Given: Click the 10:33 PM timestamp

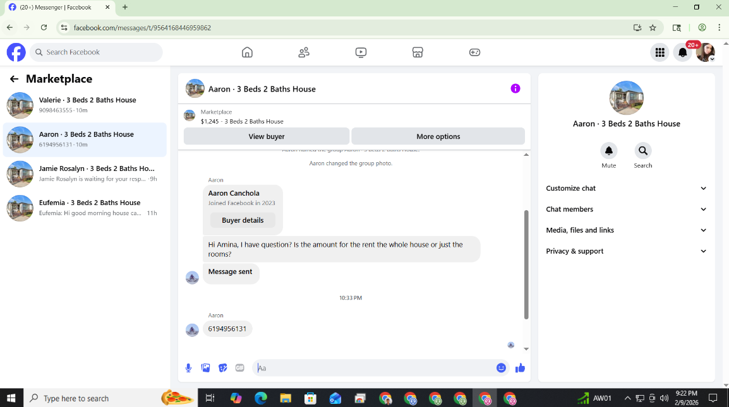Looking at the screenshot, I should tap(351, 298).
